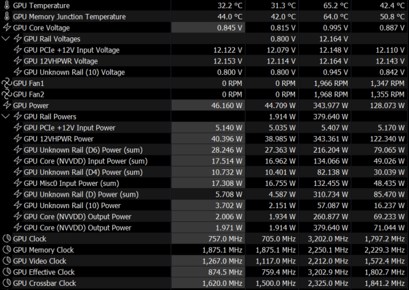Click the GPU Misc0 Input Power icon

18,183
